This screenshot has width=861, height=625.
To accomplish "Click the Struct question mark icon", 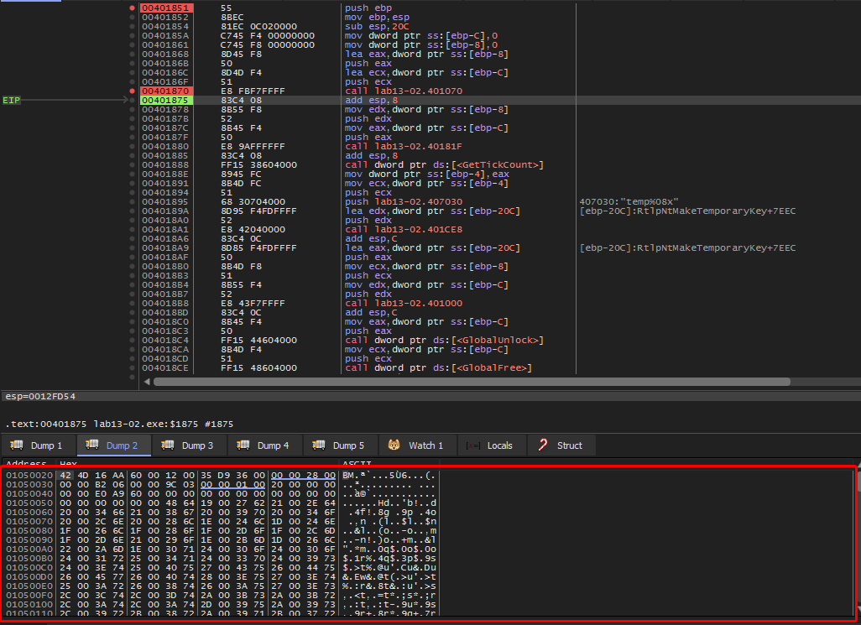I will click(543, 445).
